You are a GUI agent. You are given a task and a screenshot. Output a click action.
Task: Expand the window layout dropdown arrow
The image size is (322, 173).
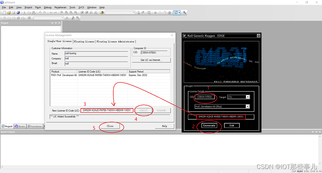[x=179, y=12]
